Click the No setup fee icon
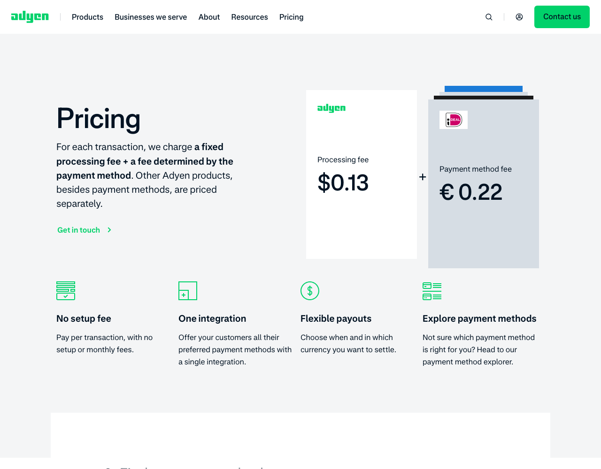The width and height of the screenshot is (601, 469). [66, 291]
